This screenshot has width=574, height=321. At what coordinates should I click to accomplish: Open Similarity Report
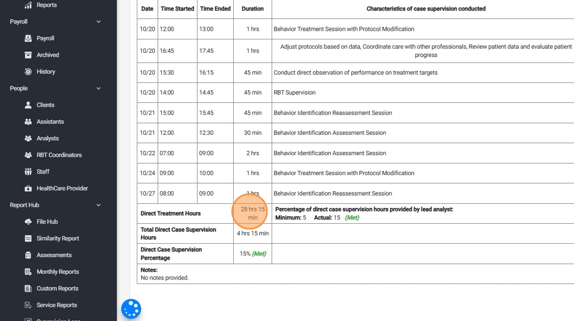[x=58, y=239]
